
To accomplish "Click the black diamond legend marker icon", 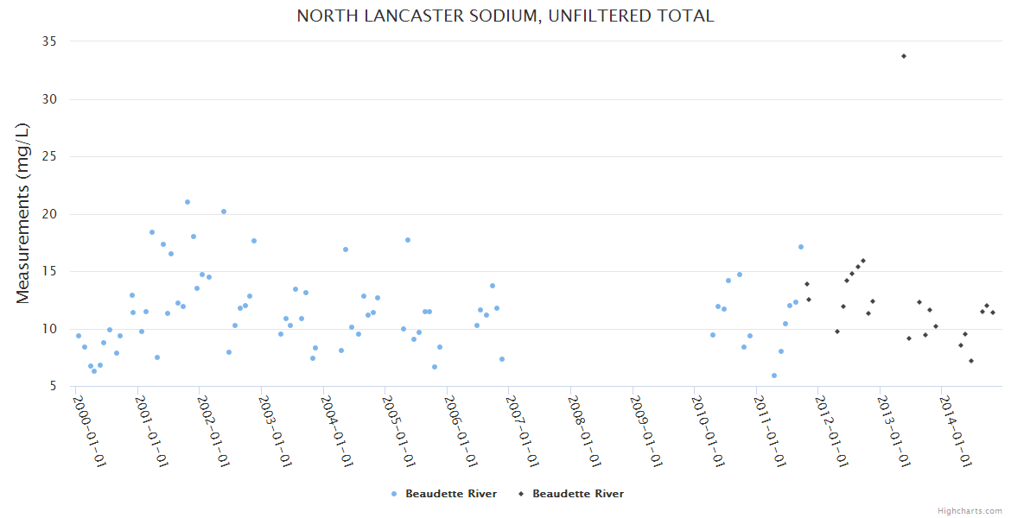I will (x=521, y=494).
